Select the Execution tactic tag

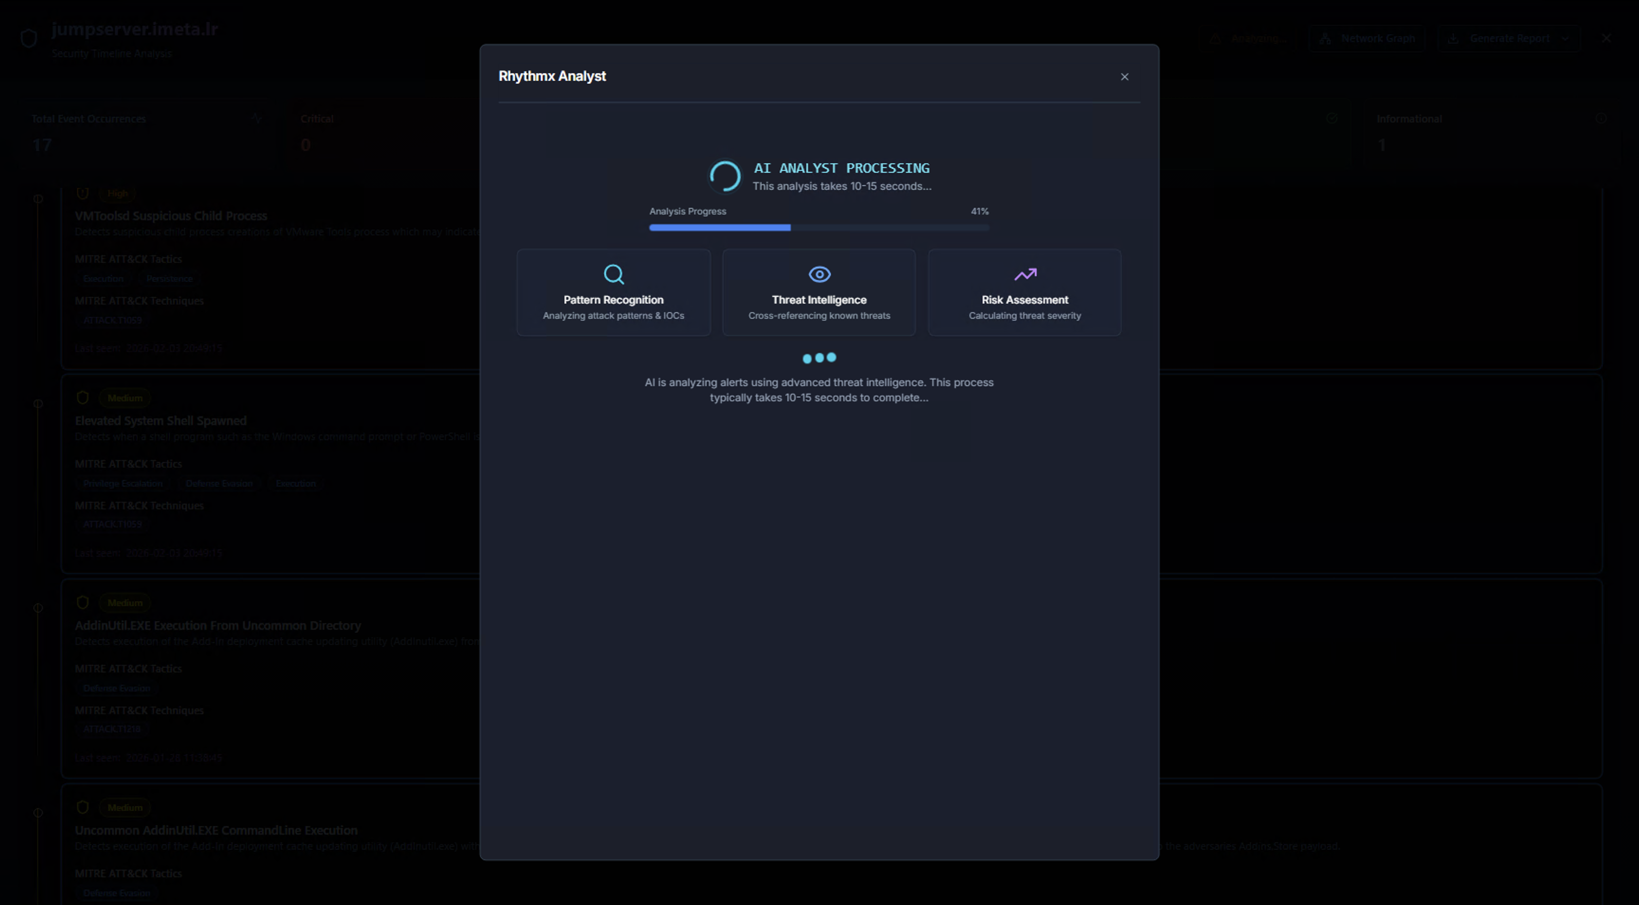click(102, 278)
